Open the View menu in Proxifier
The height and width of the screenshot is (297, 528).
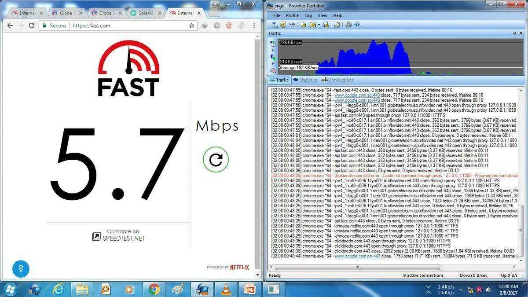[323, 15]
